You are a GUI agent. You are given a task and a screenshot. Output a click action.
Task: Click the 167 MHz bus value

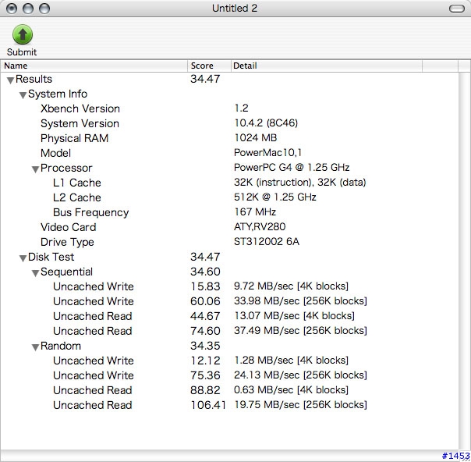point(255,212)
